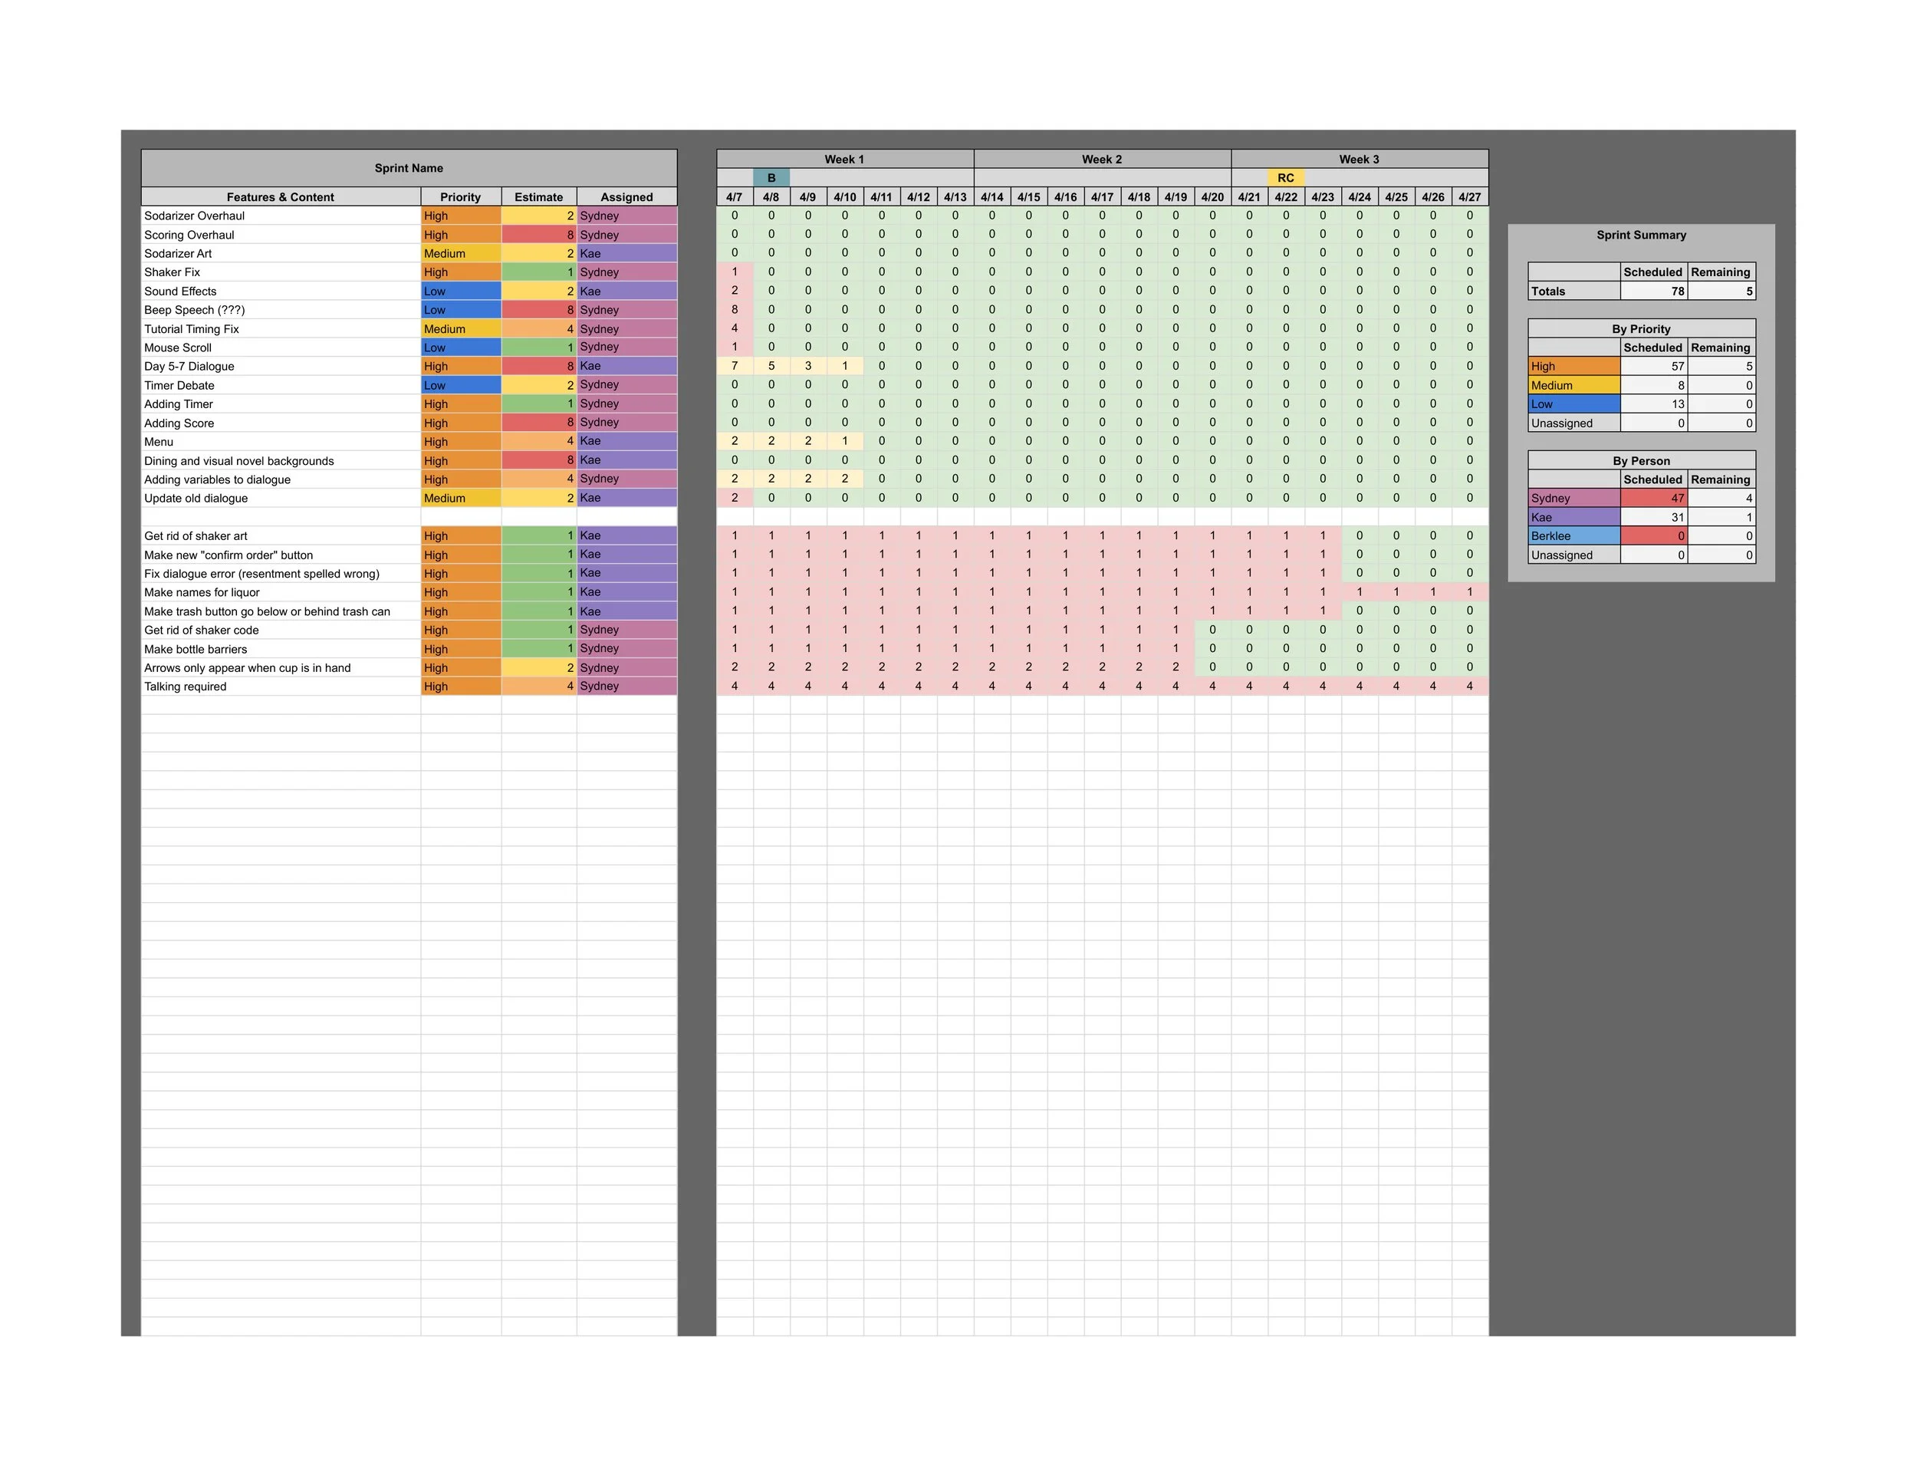Select the Sprint Name header cell
1917x1482 pixels.
tap(409, 168)
